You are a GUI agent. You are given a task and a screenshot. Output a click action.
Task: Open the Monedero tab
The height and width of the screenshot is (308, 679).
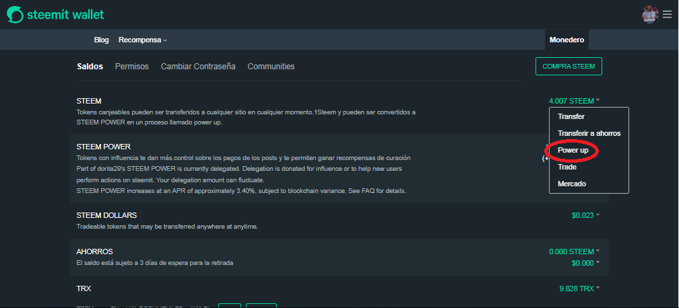tap(567, 40)
